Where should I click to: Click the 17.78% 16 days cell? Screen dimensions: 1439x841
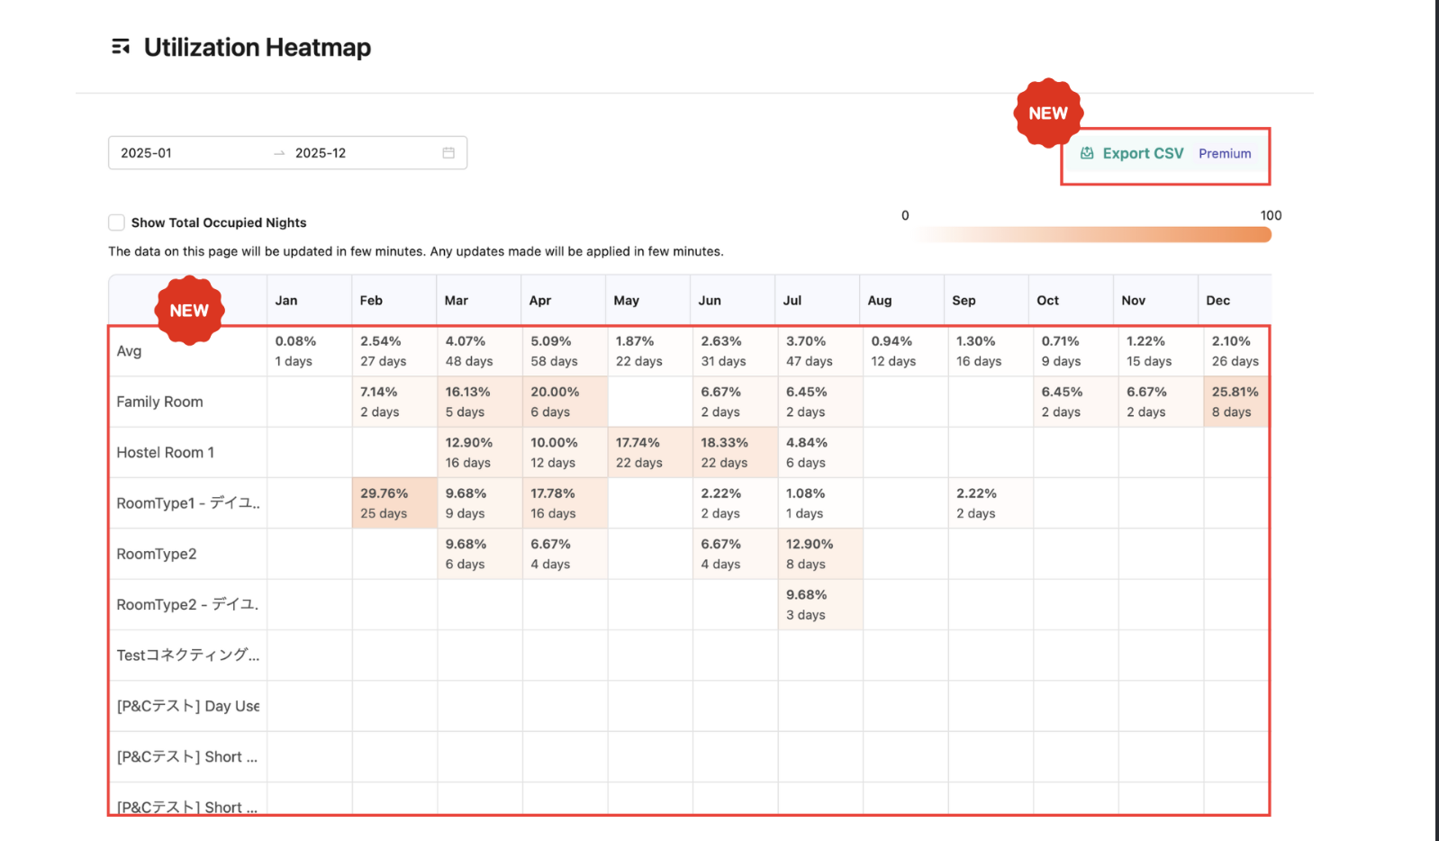point(565,503)
